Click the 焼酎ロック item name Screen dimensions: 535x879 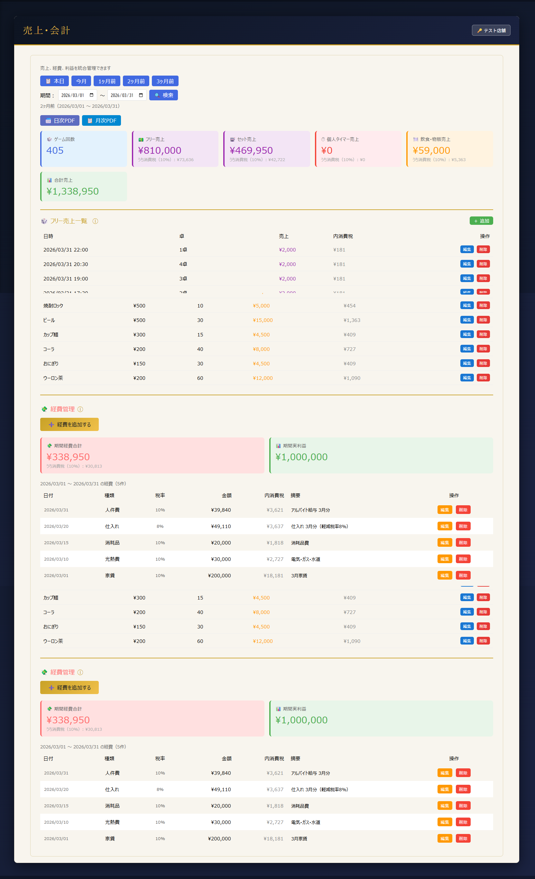(x=53, y=306)
